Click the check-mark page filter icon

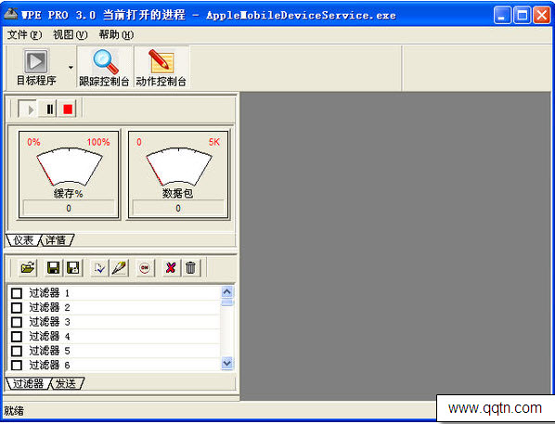[x=99, y=267]
